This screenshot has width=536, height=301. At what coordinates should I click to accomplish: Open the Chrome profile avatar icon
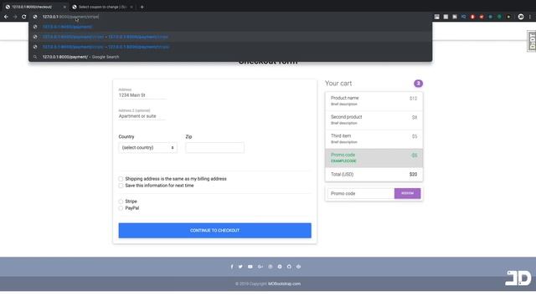(x=521, y=17)
